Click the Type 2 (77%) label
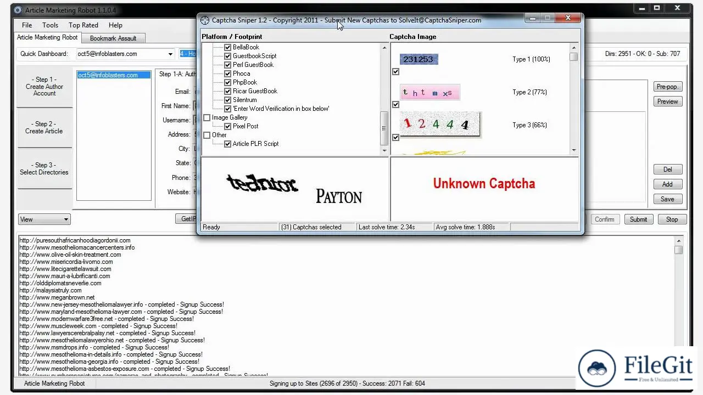Image resolution: width=703 pixels, height=395 pixels. (529, 92)
